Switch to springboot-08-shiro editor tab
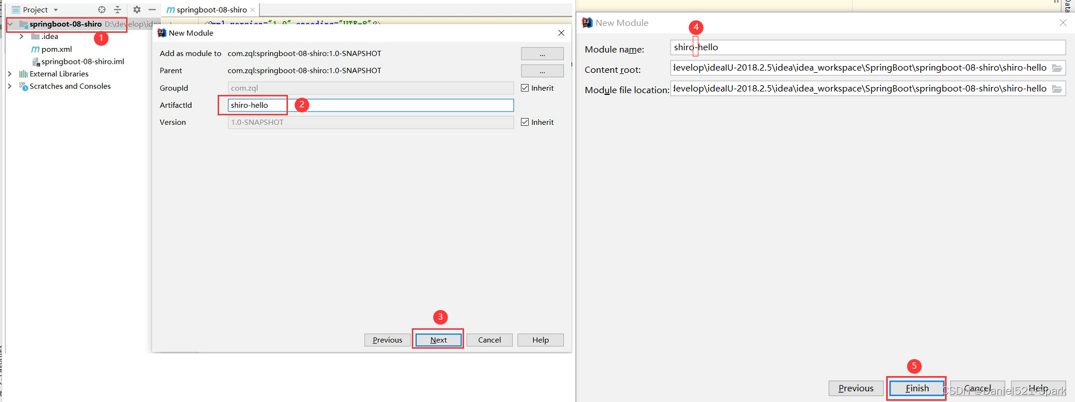This screenshot has width=1075, height=402. tap(211, 10)
